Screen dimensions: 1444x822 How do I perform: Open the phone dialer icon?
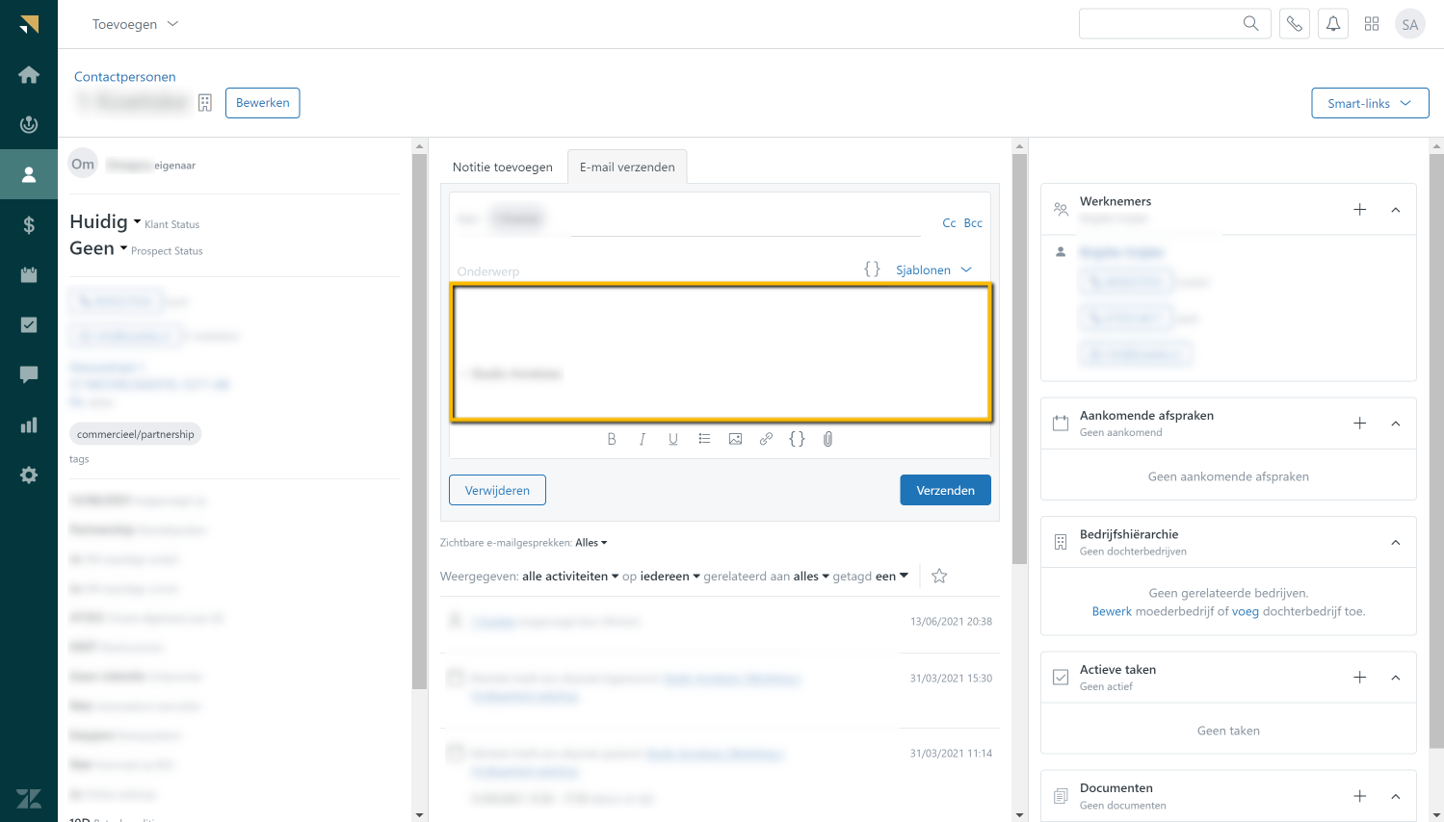point(1295,24)
